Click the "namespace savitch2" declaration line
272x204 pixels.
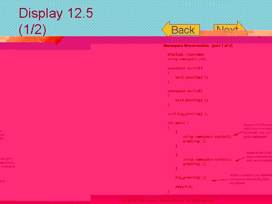point(185,91)
